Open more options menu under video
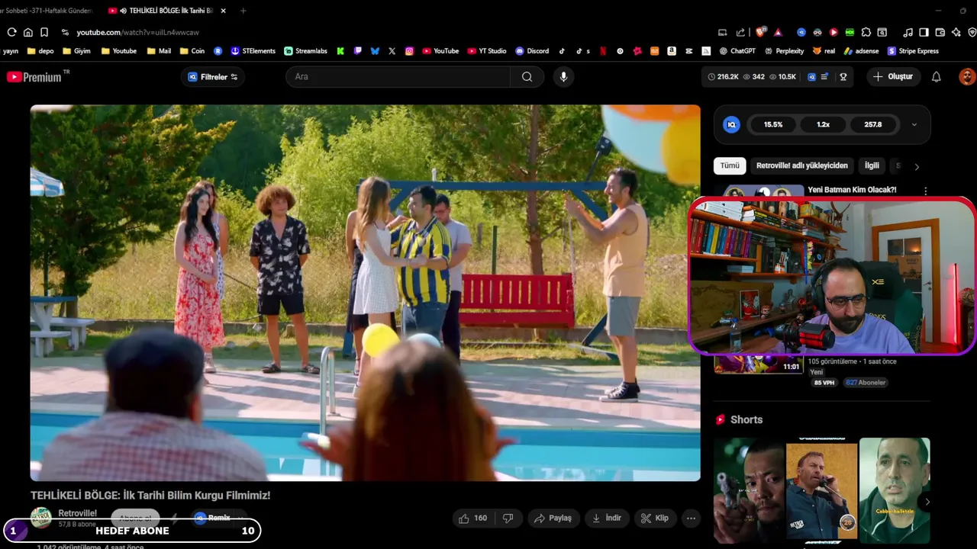 coord(691,518)
